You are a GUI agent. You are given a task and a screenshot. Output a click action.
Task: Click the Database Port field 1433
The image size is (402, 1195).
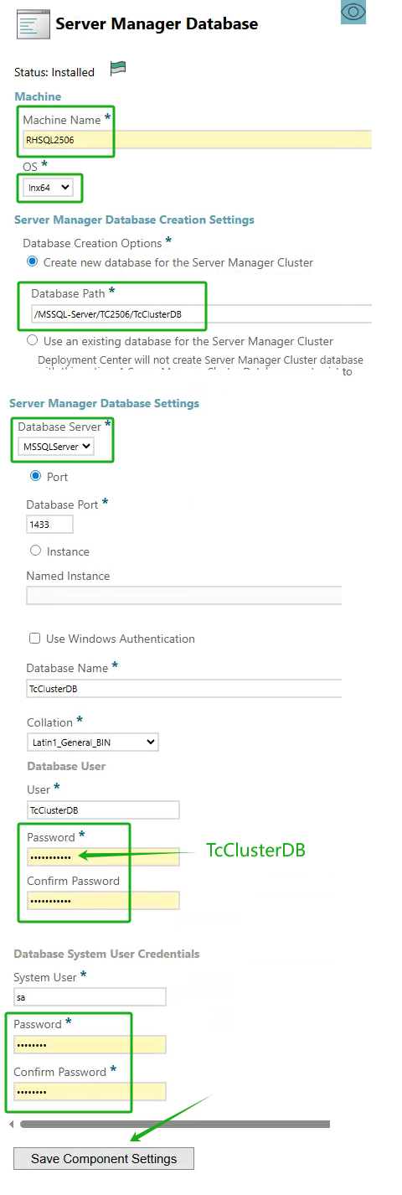coord(49,524)
